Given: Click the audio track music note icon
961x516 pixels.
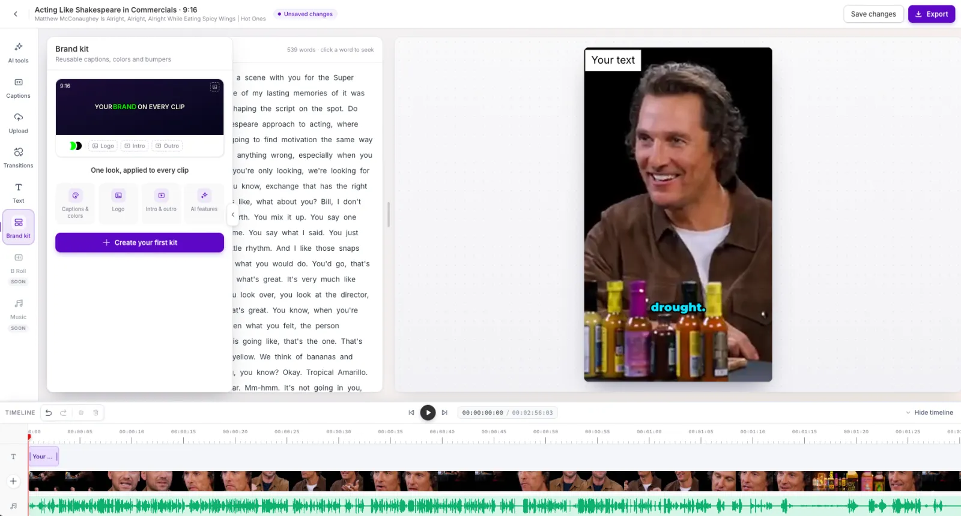Looking at the screenshot, I should tap(13, 506).
